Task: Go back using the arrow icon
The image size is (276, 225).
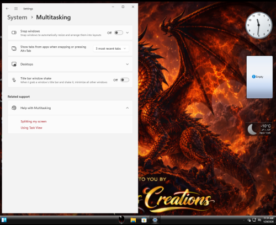Action: click(x=7, y=8)
